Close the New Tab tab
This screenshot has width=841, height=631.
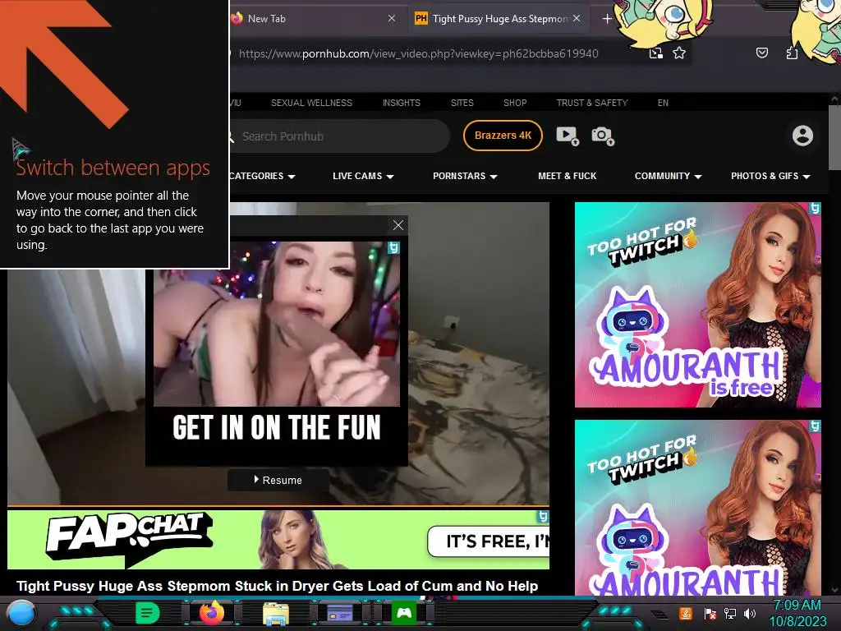point(392,18)
